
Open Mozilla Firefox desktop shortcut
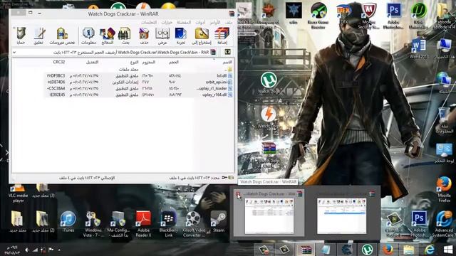[x=444, y=190]
